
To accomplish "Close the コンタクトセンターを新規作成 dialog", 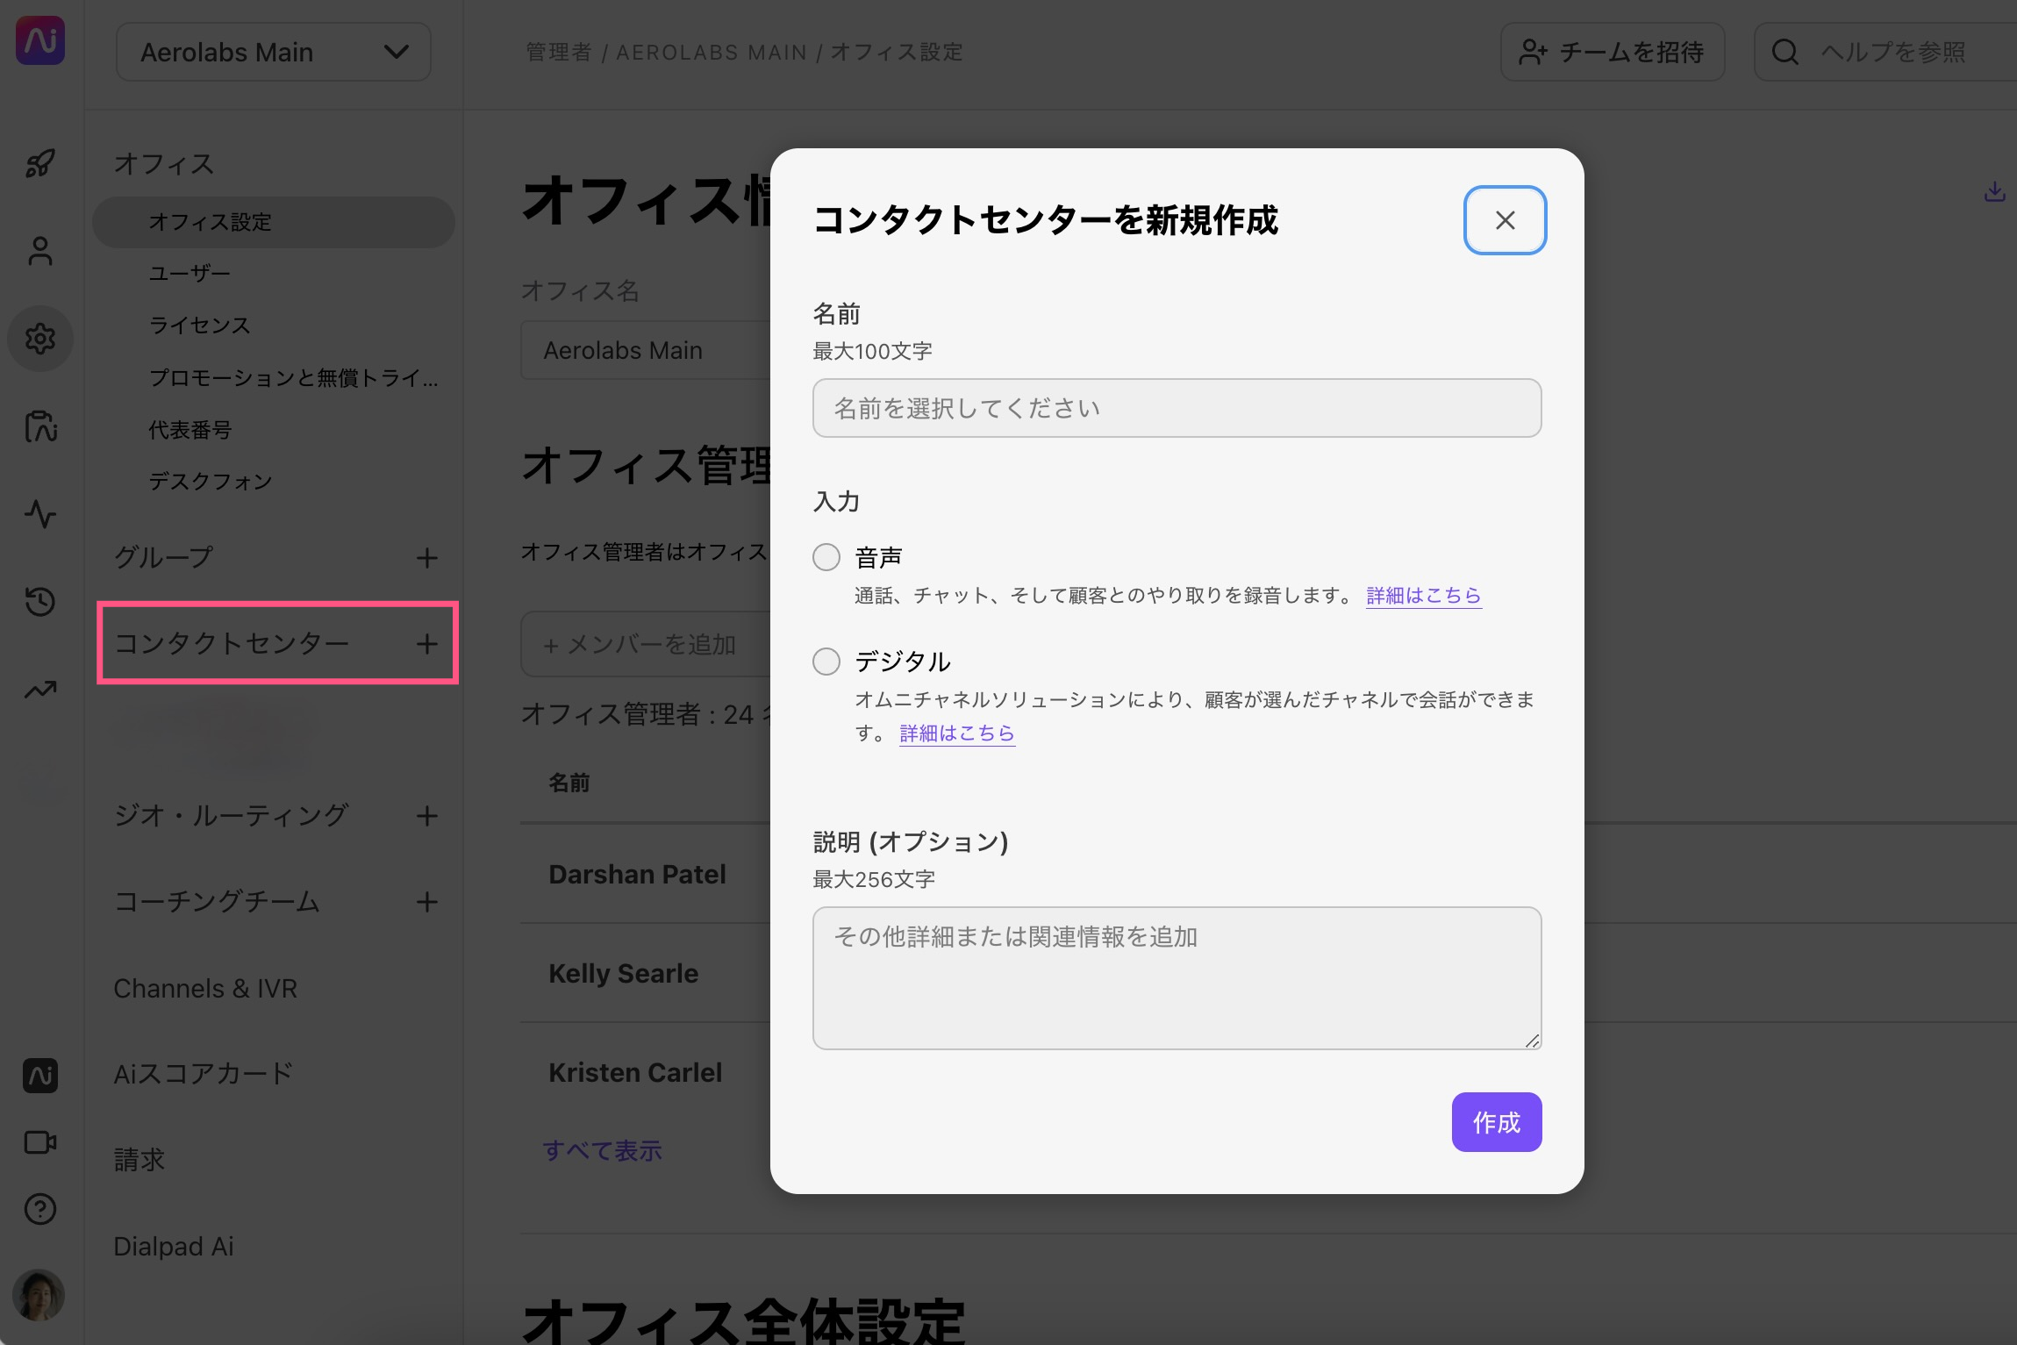I will [x=1506, y=220].
